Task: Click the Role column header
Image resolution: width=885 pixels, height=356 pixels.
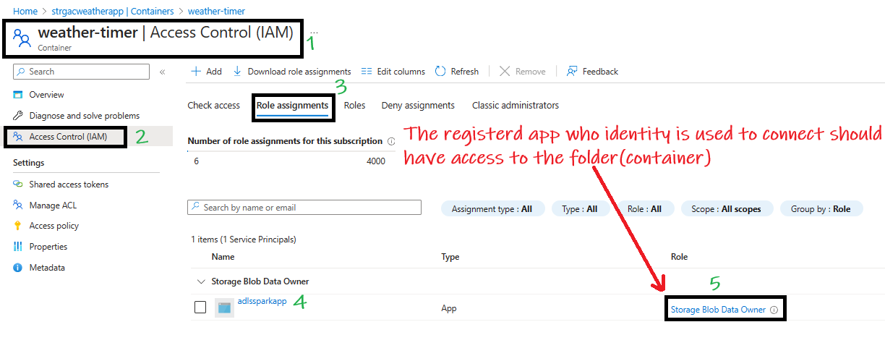Action: coord(679,257)
